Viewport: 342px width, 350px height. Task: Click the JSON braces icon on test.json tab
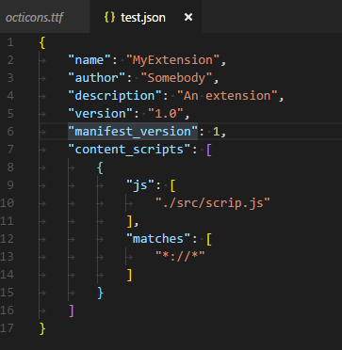pyautogui.click(x=109, y=18)
